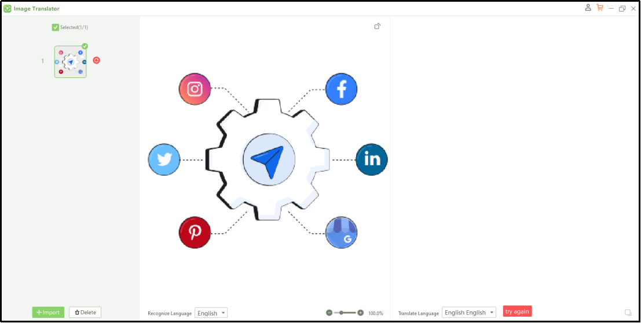Zoom out with the minus icon
Viewport: 641px width, 323px height.
click(x=329, y=313)
